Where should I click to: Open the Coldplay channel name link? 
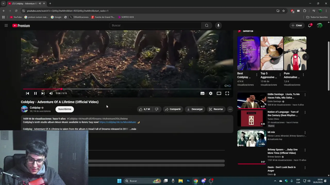click(35, 108)
